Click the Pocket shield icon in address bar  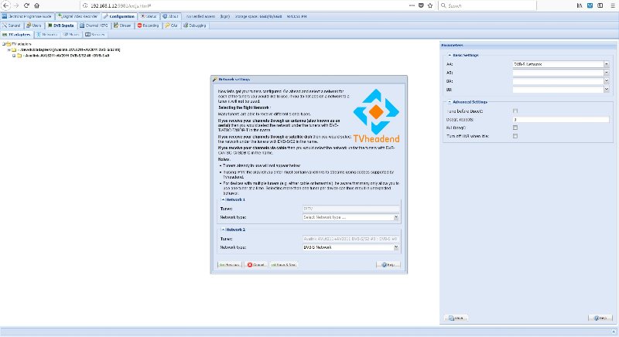421,5
